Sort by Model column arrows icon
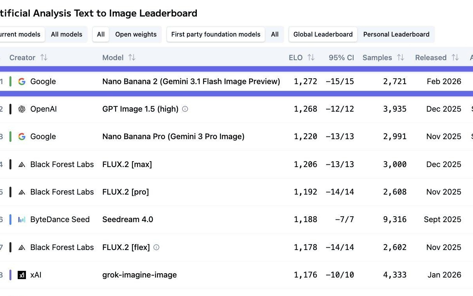 [x=132, y=58]
